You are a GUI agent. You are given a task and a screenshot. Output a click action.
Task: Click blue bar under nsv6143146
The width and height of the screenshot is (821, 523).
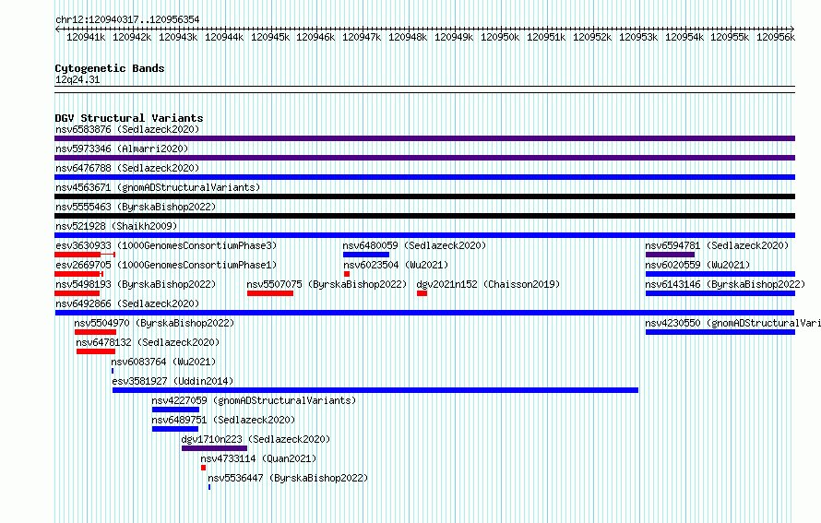tap(720, 293)
